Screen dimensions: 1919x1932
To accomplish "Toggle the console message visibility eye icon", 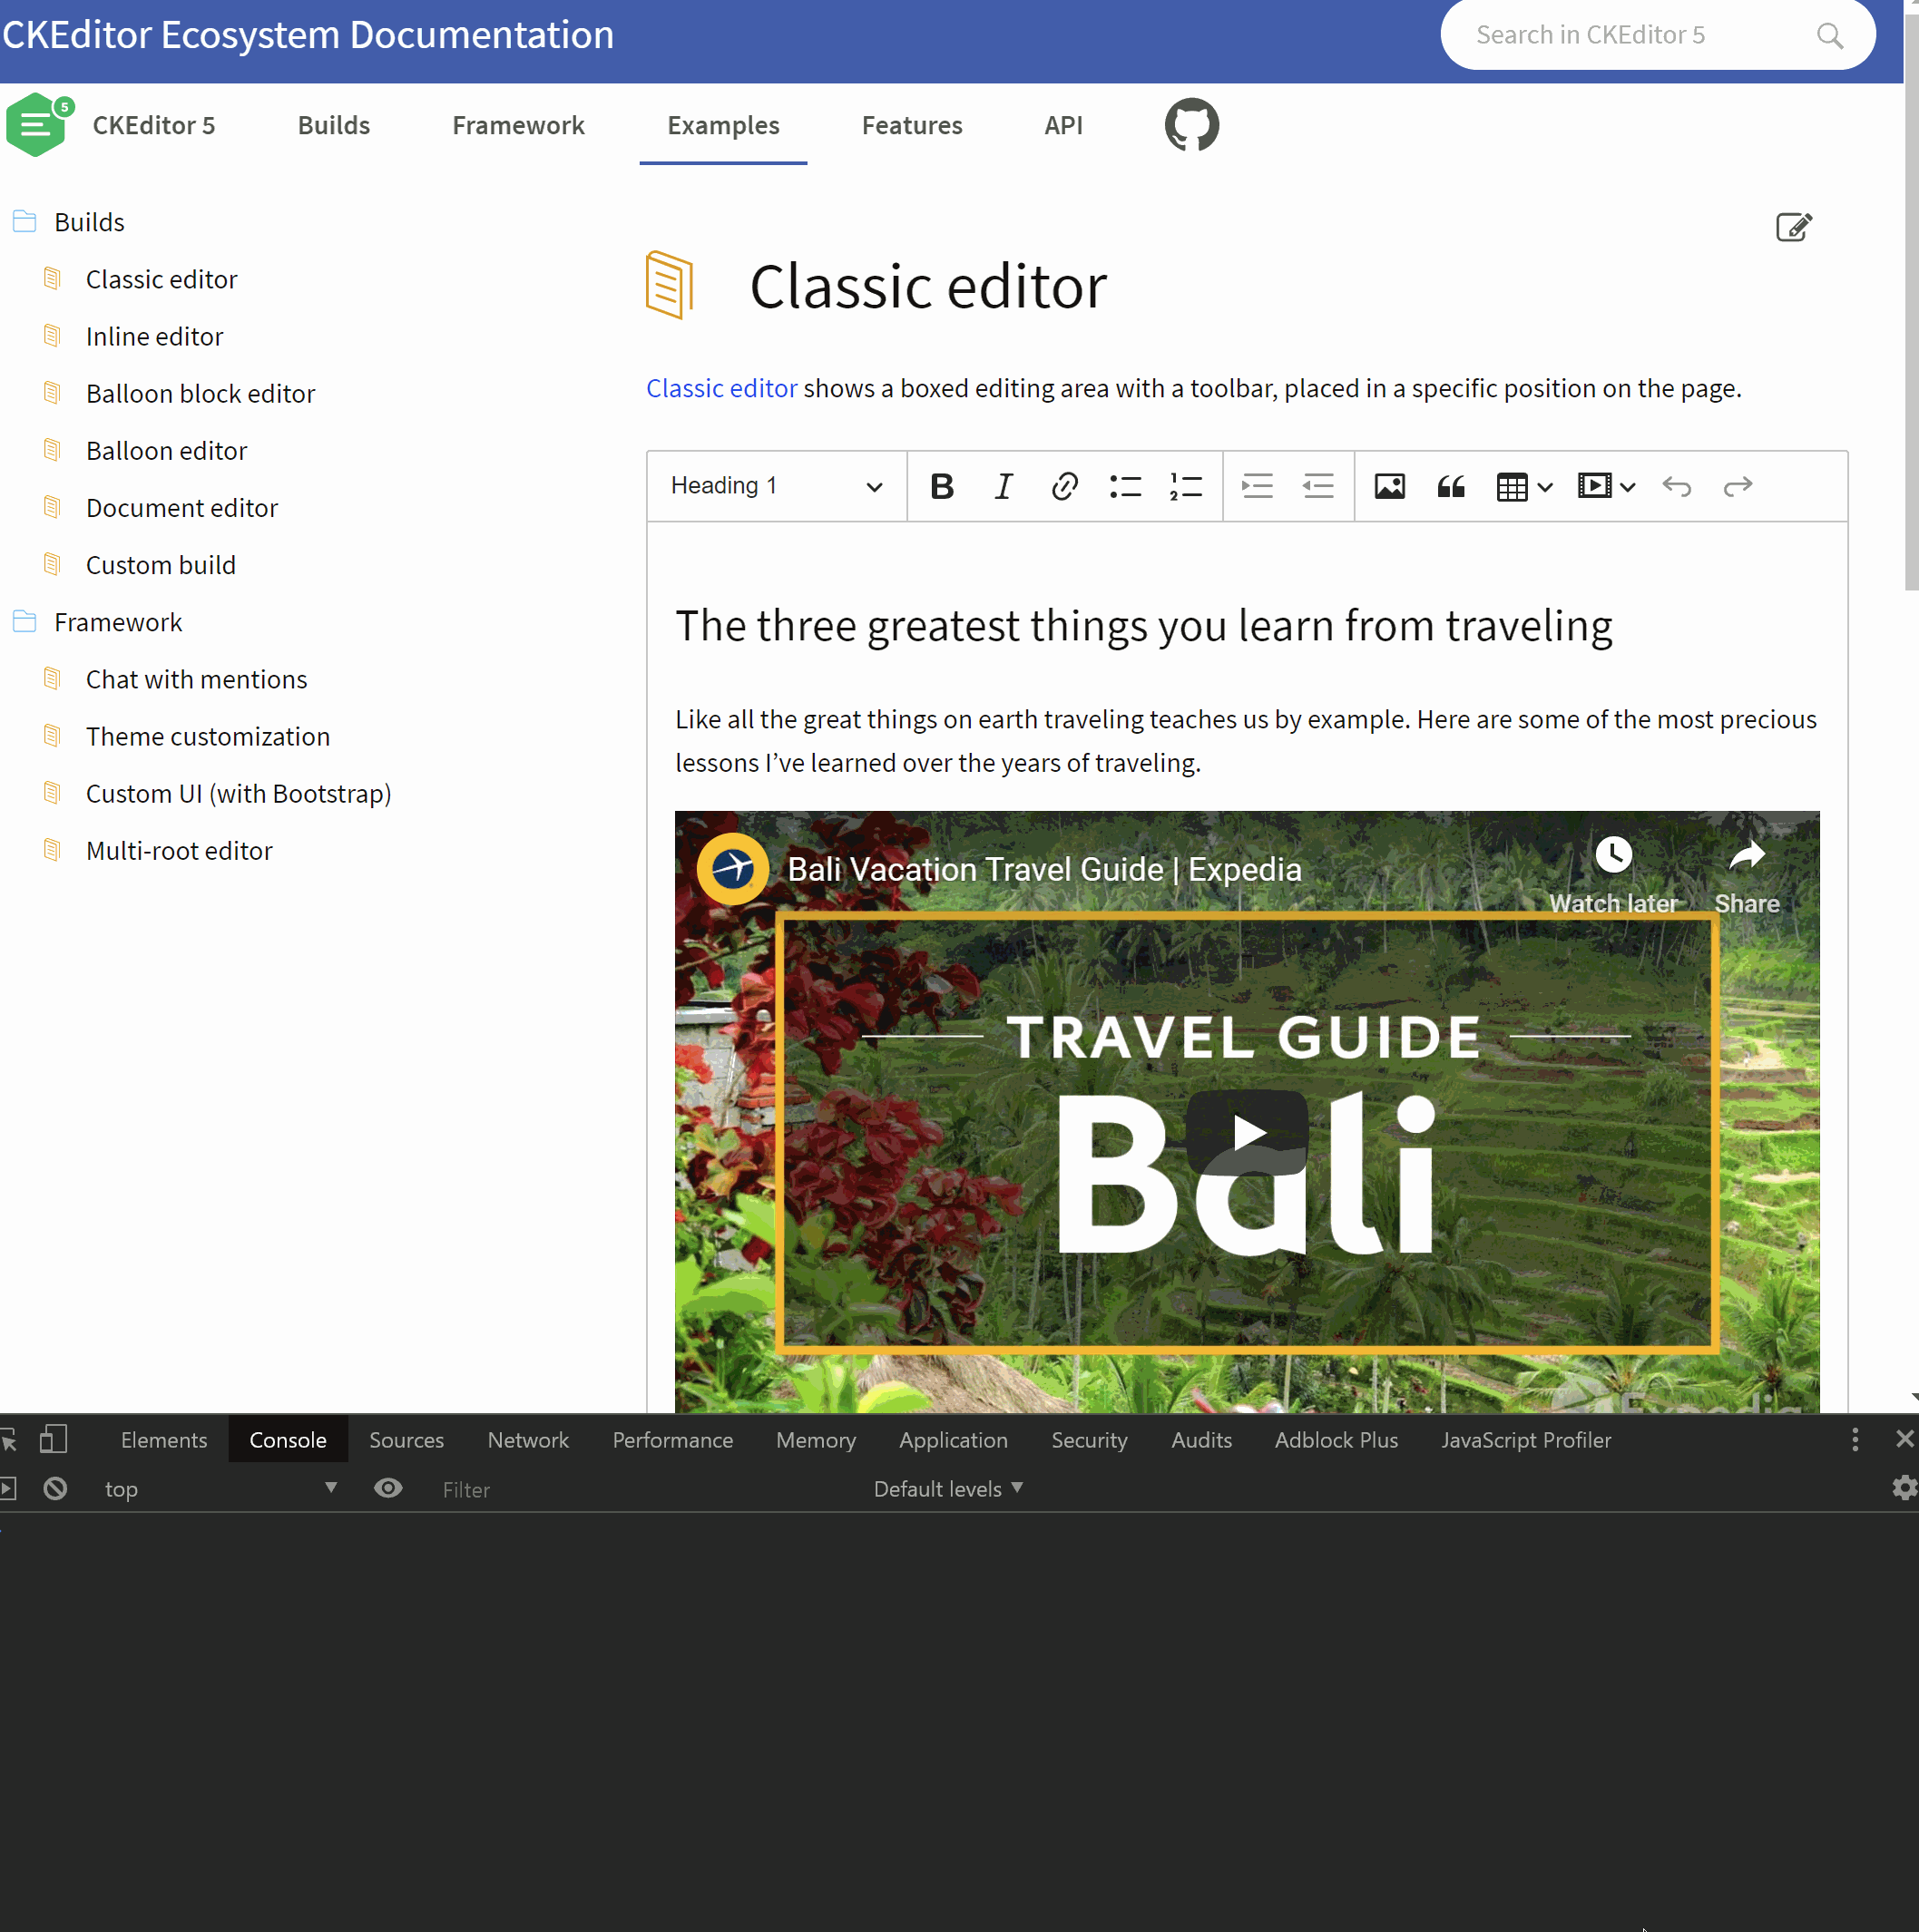I will [x=388, y=1488].
